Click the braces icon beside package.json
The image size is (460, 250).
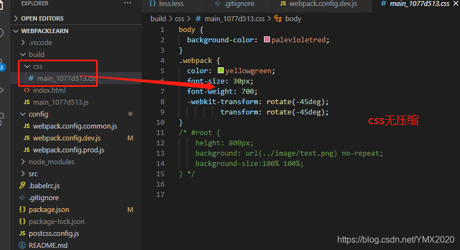click(22, 209)
